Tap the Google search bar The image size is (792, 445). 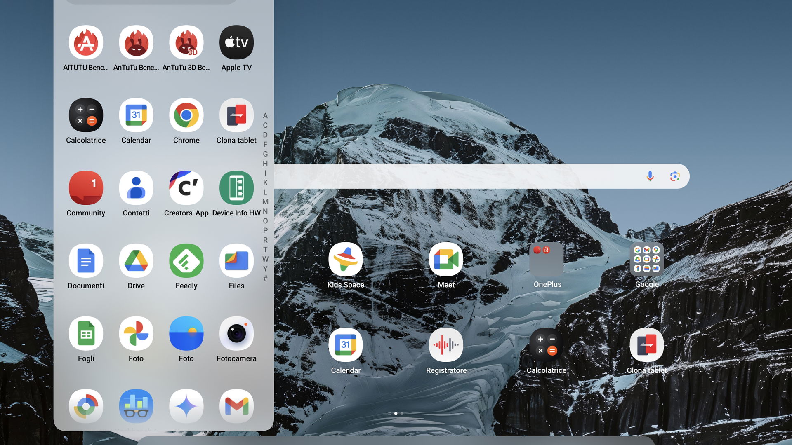[482, 176]
